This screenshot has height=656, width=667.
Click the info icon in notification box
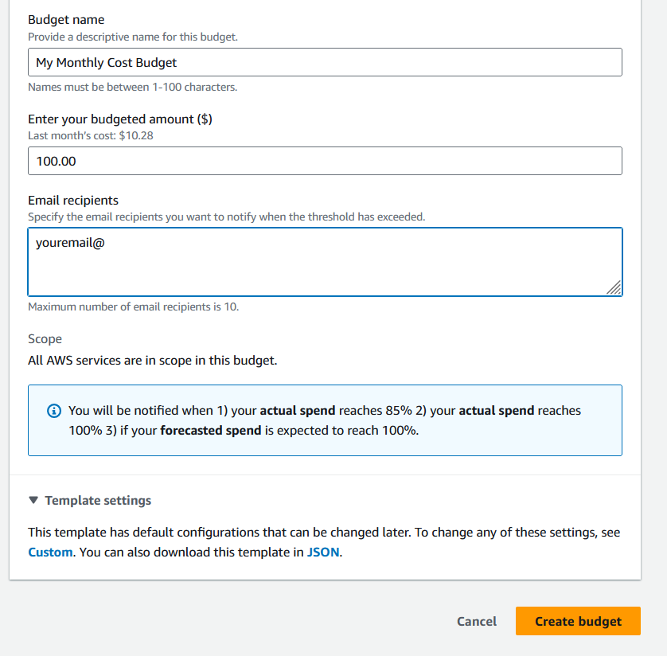[x=54, y=411]
